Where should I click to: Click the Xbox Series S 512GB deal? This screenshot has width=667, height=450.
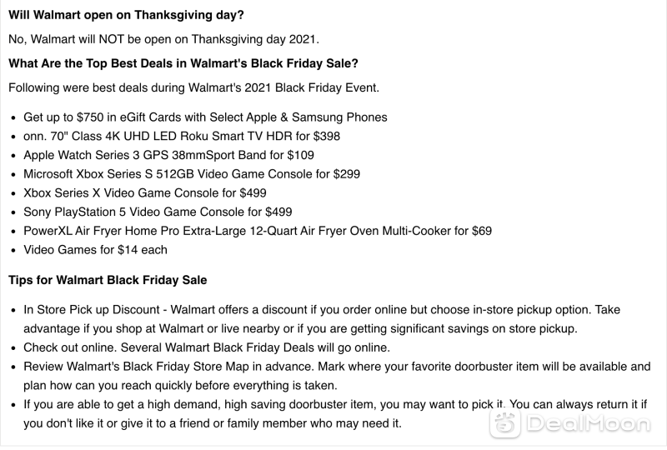192,174
